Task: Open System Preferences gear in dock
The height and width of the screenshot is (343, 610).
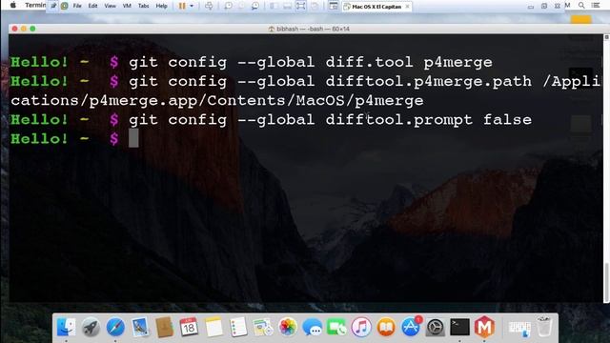Action: [435, 327]
